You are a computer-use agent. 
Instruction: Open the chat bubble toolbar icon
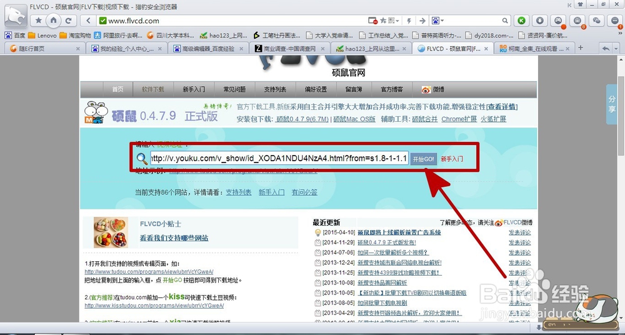(596, 21)
